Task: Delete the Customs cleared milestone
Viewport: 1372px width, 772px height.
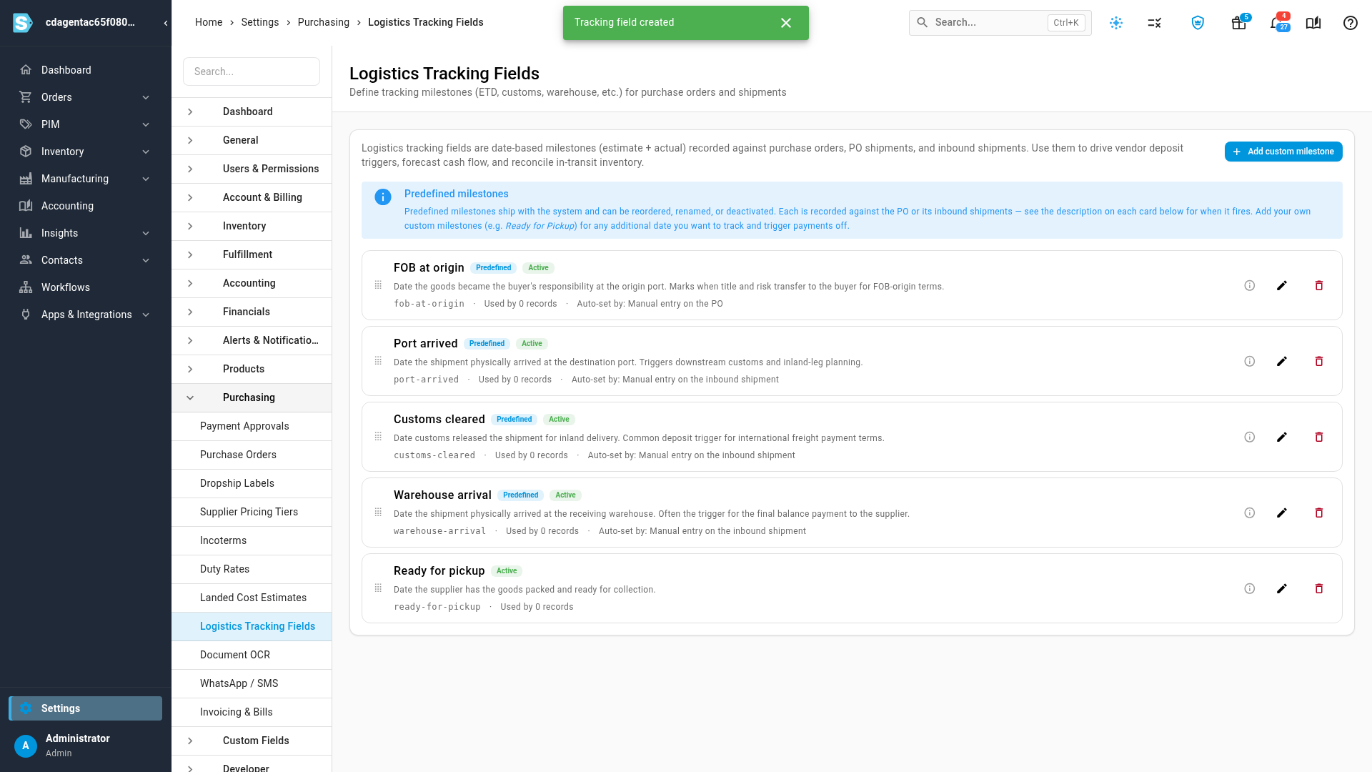Action: click(x=1319, y=437)
